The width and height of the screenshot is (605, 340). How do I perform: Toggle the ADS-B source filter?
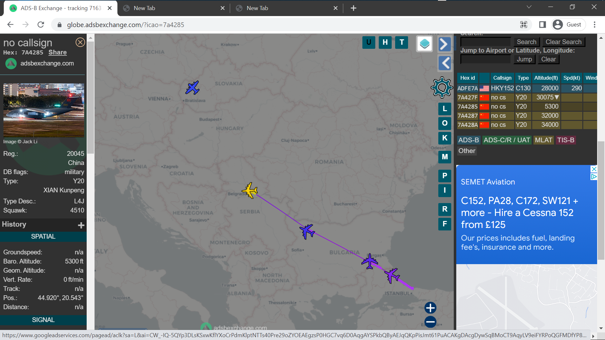tap(468, 140)
